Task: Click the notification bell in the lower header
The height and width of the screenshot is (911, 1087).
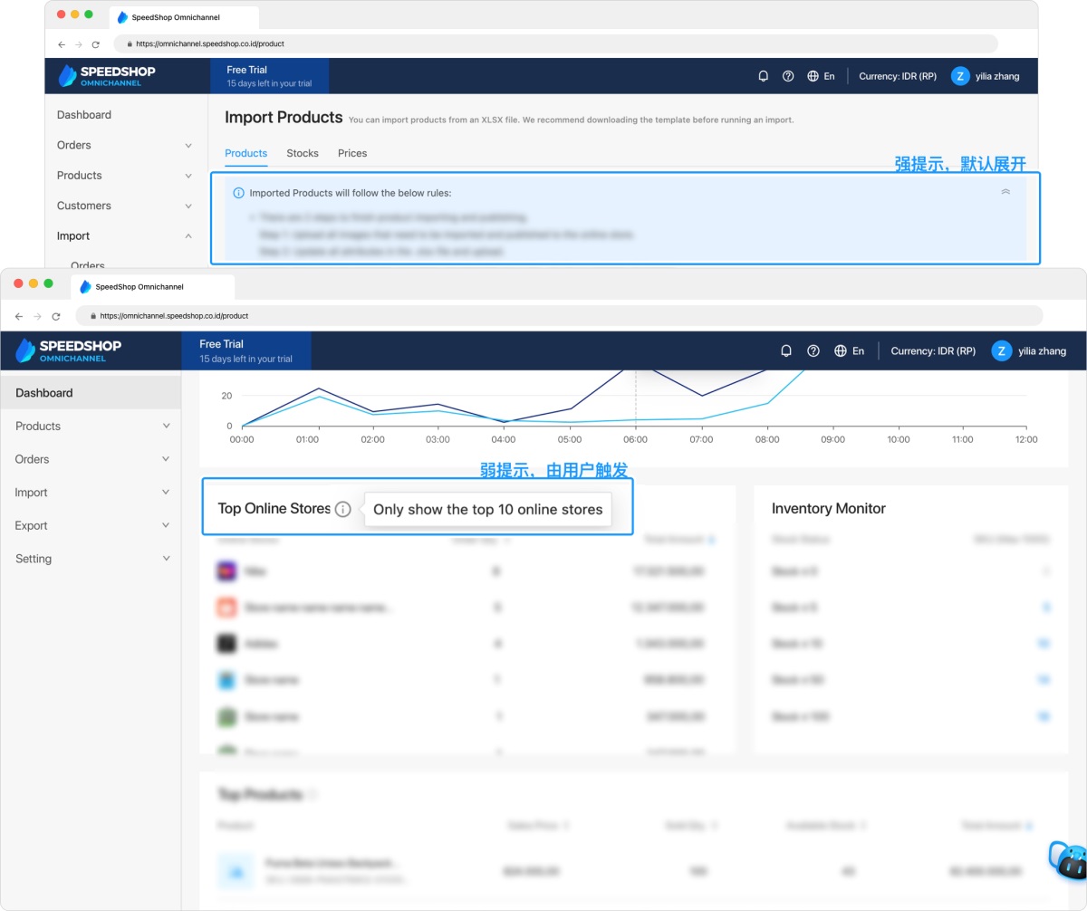Action: (x=786, y=350)
